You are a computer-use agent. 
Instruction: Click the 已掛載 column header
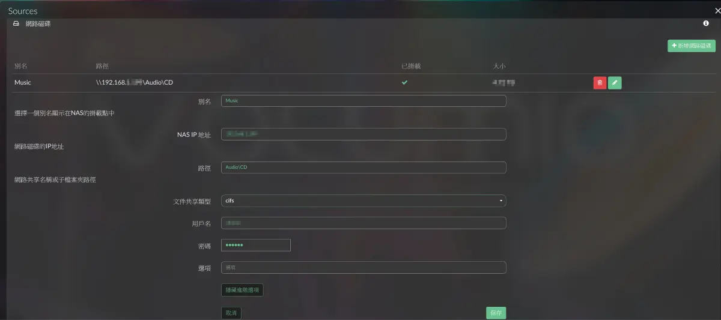(411, 65)
